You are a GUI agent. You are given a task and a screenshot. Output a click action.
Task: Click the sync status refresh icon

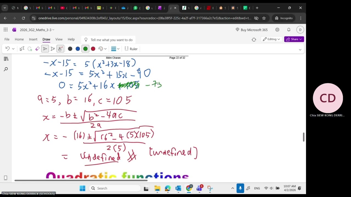coord(254,39)
